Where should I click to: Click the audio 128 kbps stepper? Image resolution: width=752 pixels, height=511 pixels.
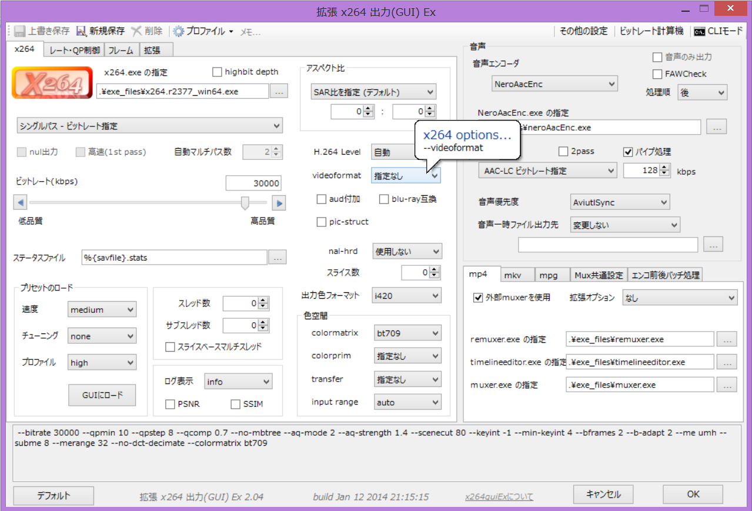647,171
